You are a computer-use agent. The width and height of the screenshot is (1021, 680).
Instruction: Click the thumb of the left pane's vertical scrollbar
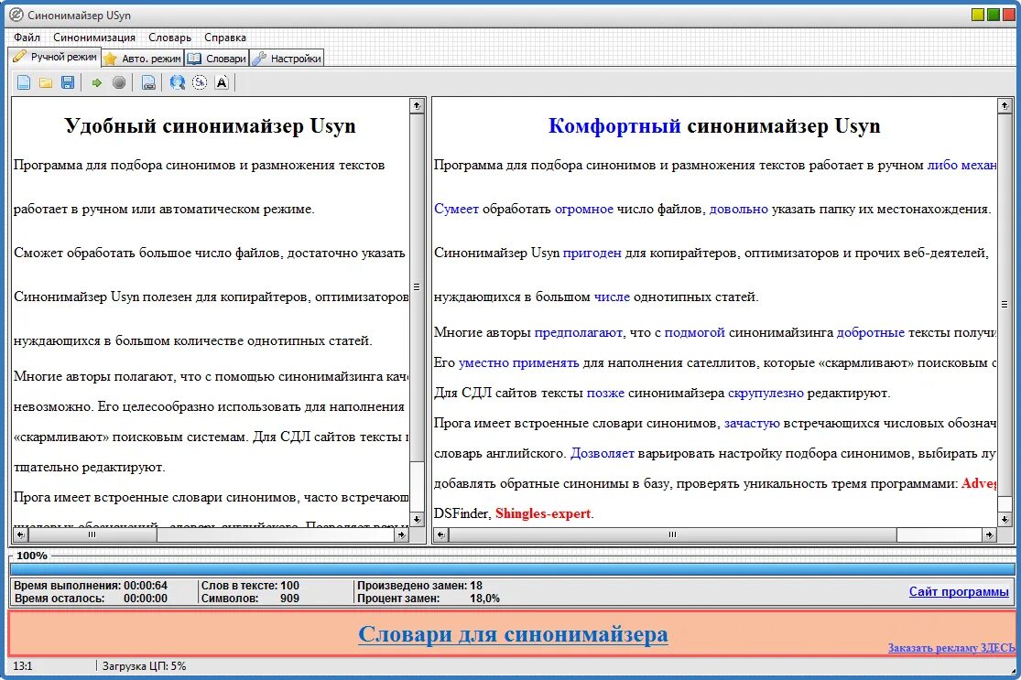(417, 287)
